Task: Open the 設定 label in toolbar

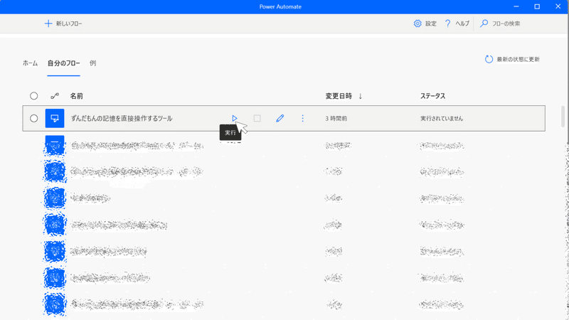Action: (431, 23)
